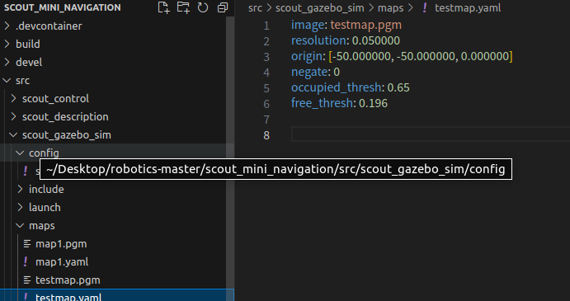Screen dimensions: 570x301
Task: Expand the devel folder chevron
Action: [x=7, y=62]
